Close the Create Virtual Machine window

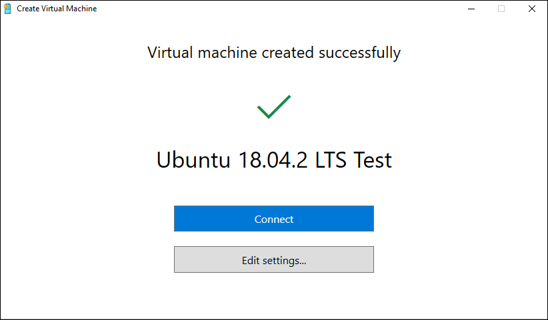531,9
